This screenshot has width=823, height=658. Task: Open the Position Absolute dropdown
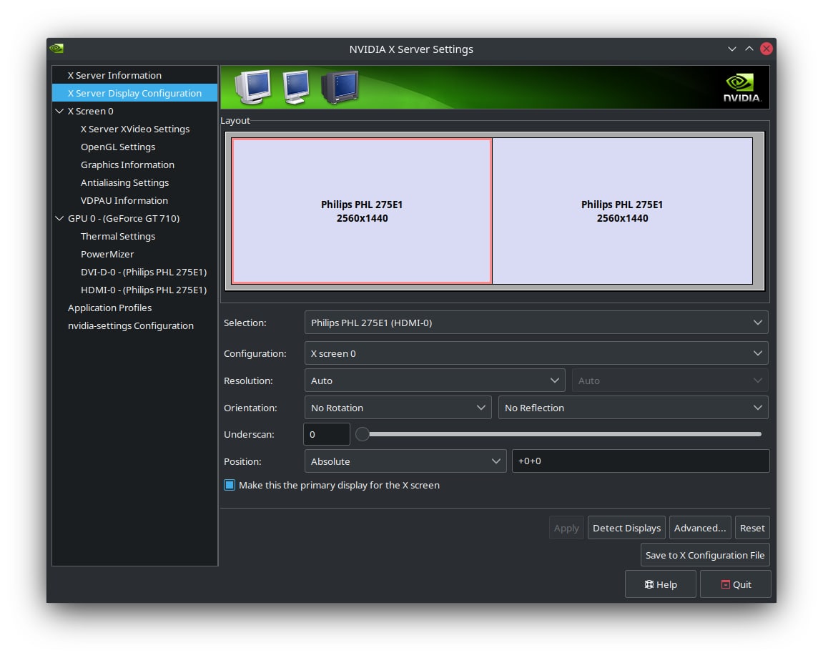pyautogui.click(x=405, y=461)
